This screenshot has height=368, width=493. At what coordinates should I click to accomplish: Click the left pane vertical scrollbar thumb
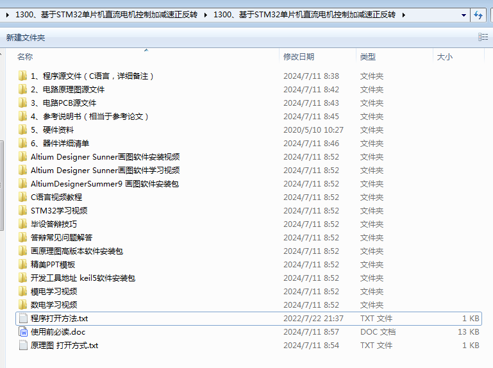[x=1, y=185]
